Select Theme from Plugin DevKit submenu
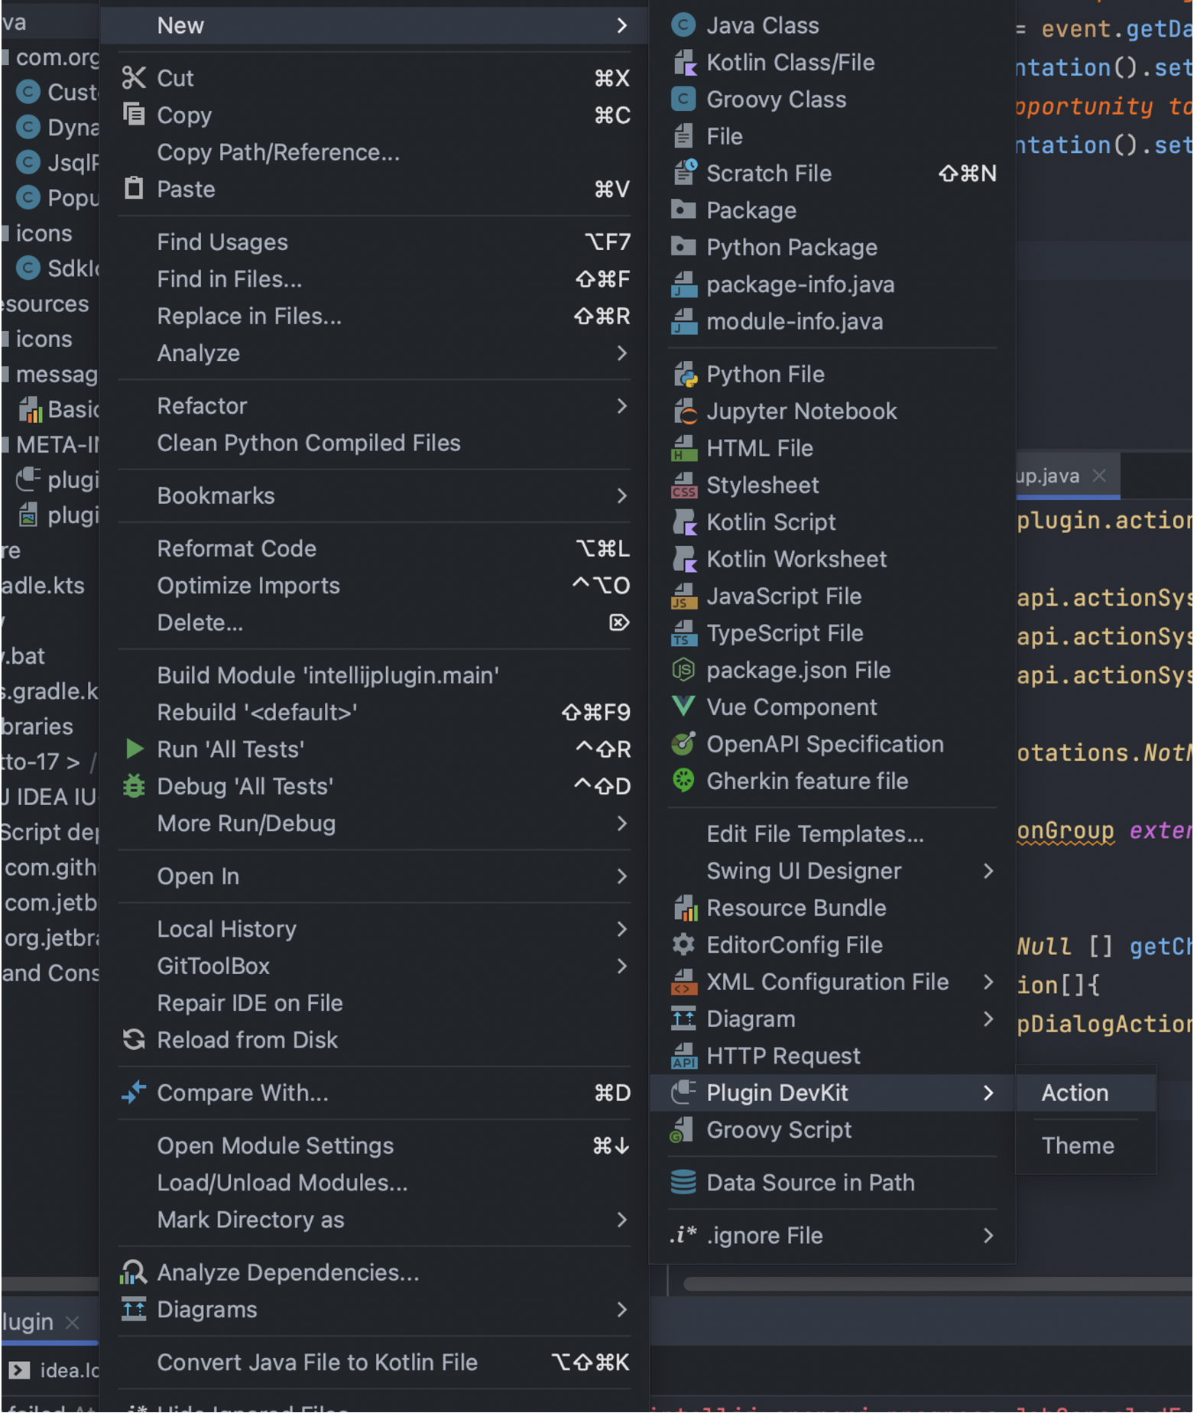1197x1413 pixels. point(1085,1146)
